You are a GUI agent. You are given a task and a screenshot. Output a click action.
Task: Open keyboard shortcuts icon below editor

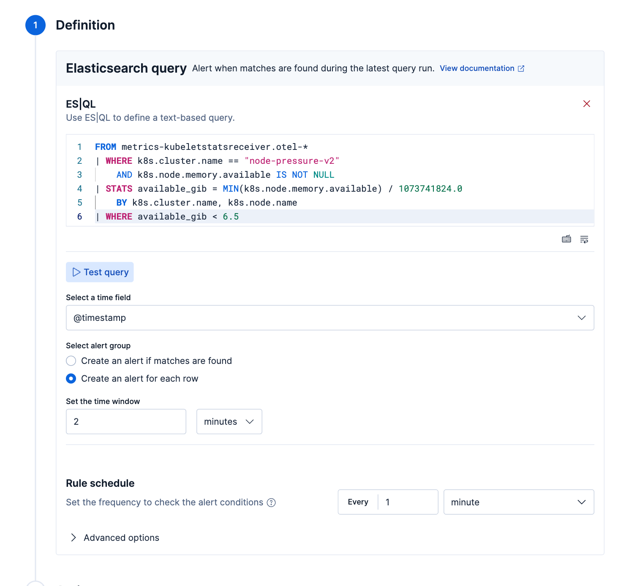pos(566,239)
